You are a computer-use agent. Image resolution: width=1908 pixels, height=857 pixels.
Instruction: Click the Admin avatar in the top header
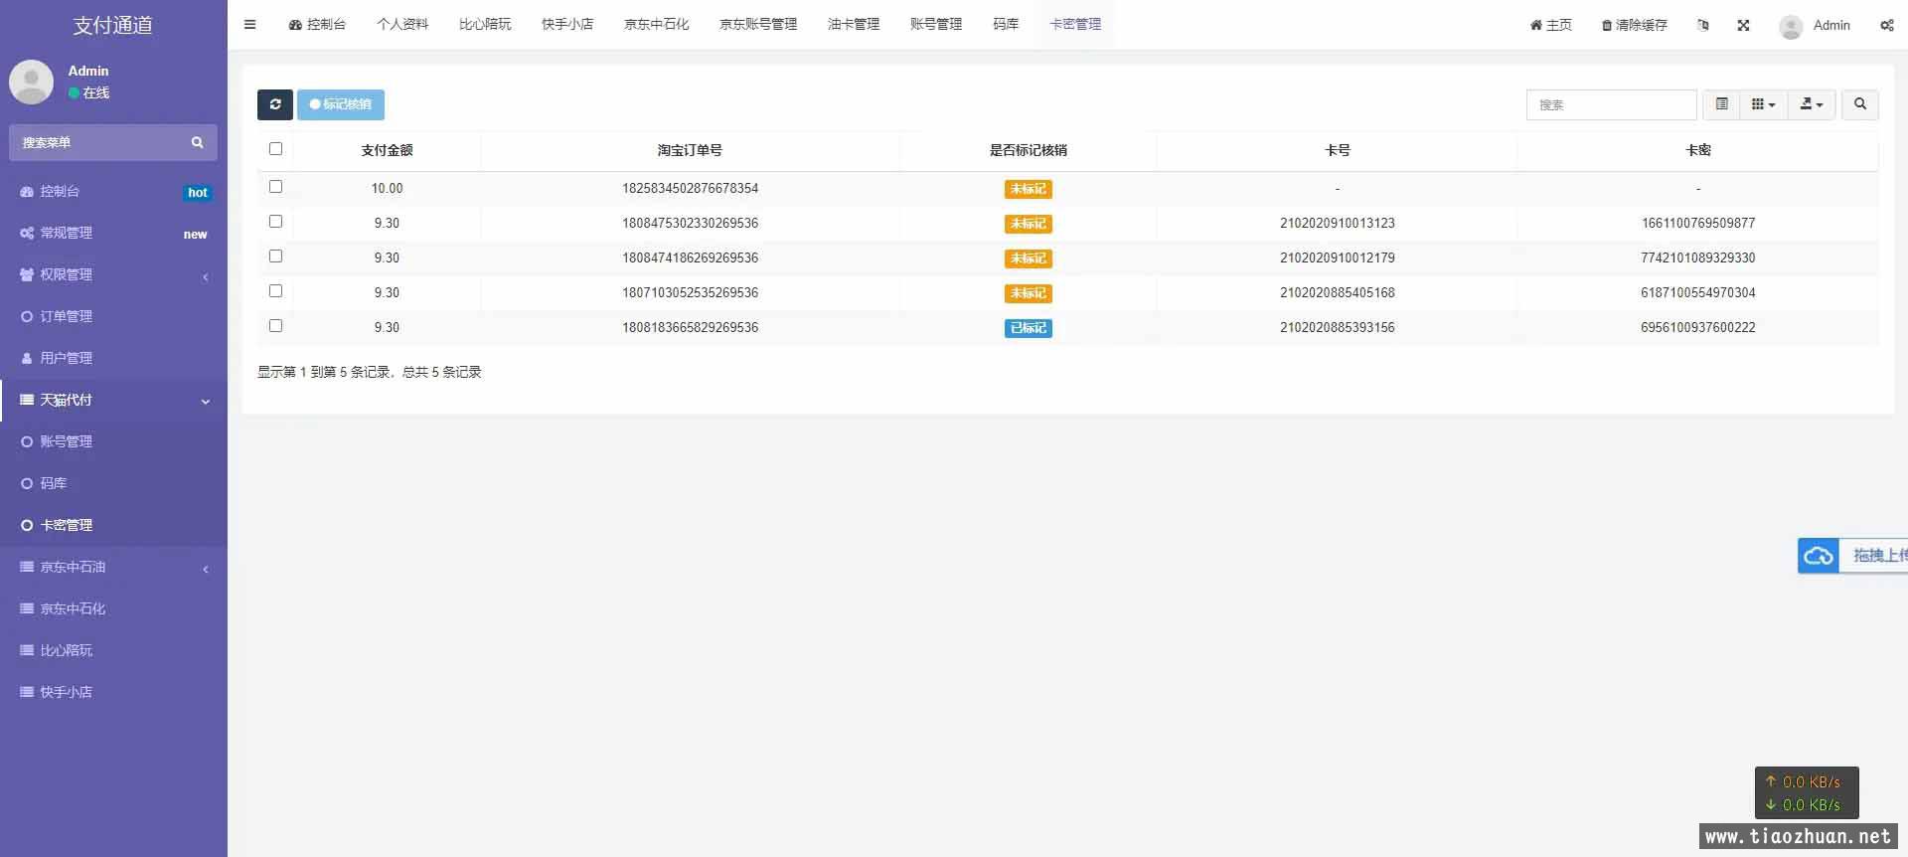[1791, 27]
